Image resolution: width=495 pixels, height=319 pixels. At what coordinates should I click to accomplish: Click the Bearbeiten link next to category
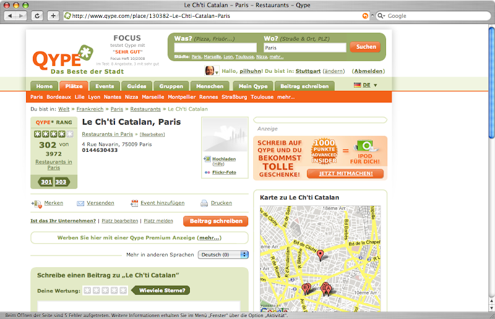click(x=152, y=135)
